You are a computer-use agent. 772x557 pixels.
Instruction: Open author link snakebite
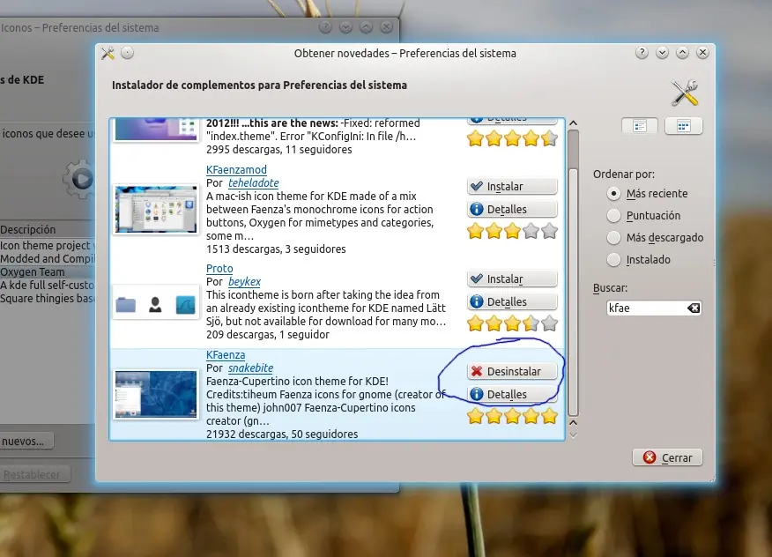click(x=250, y=368)
